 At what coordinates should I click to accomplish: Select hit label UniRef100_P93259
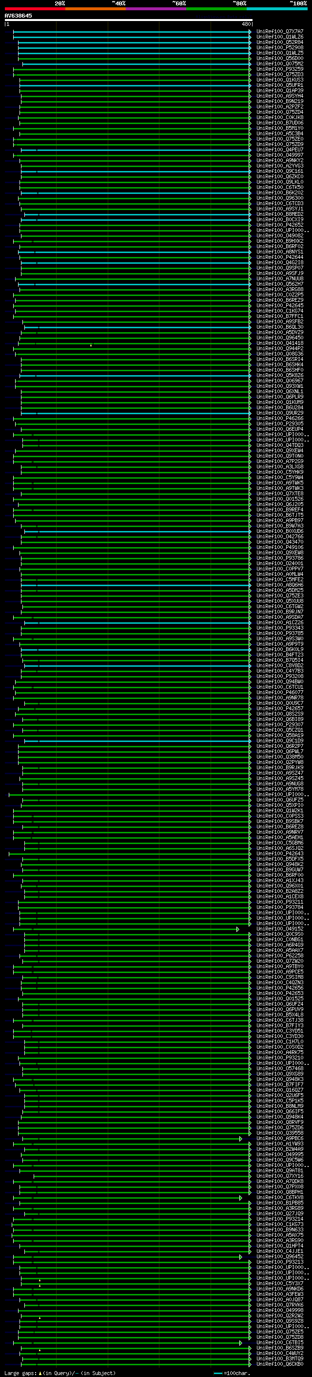[x=280, y=69]
